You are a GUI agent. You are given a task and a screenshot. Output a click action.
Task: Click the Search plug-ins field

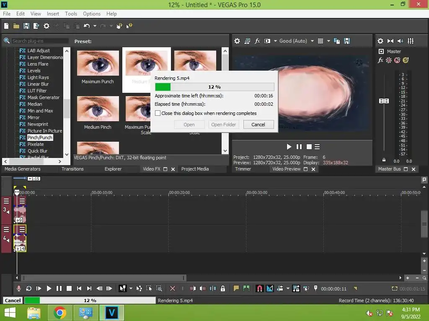pos(40,41)
